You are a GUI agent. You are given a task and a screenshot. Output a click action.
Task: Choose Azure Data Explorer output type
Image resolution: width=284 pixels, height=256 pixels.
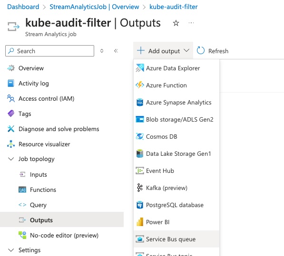(x=176, y=68)
